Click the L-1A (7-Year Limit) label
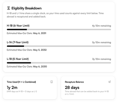Image resolution: width=117 pixels, height=102 pixels. (18, 42)
